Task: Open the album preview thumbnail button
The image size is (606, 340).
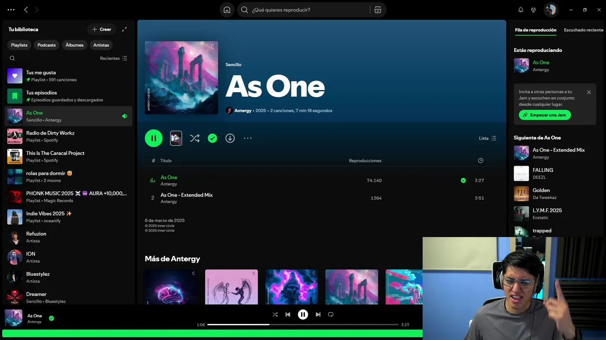Action: tap(176, 138)
